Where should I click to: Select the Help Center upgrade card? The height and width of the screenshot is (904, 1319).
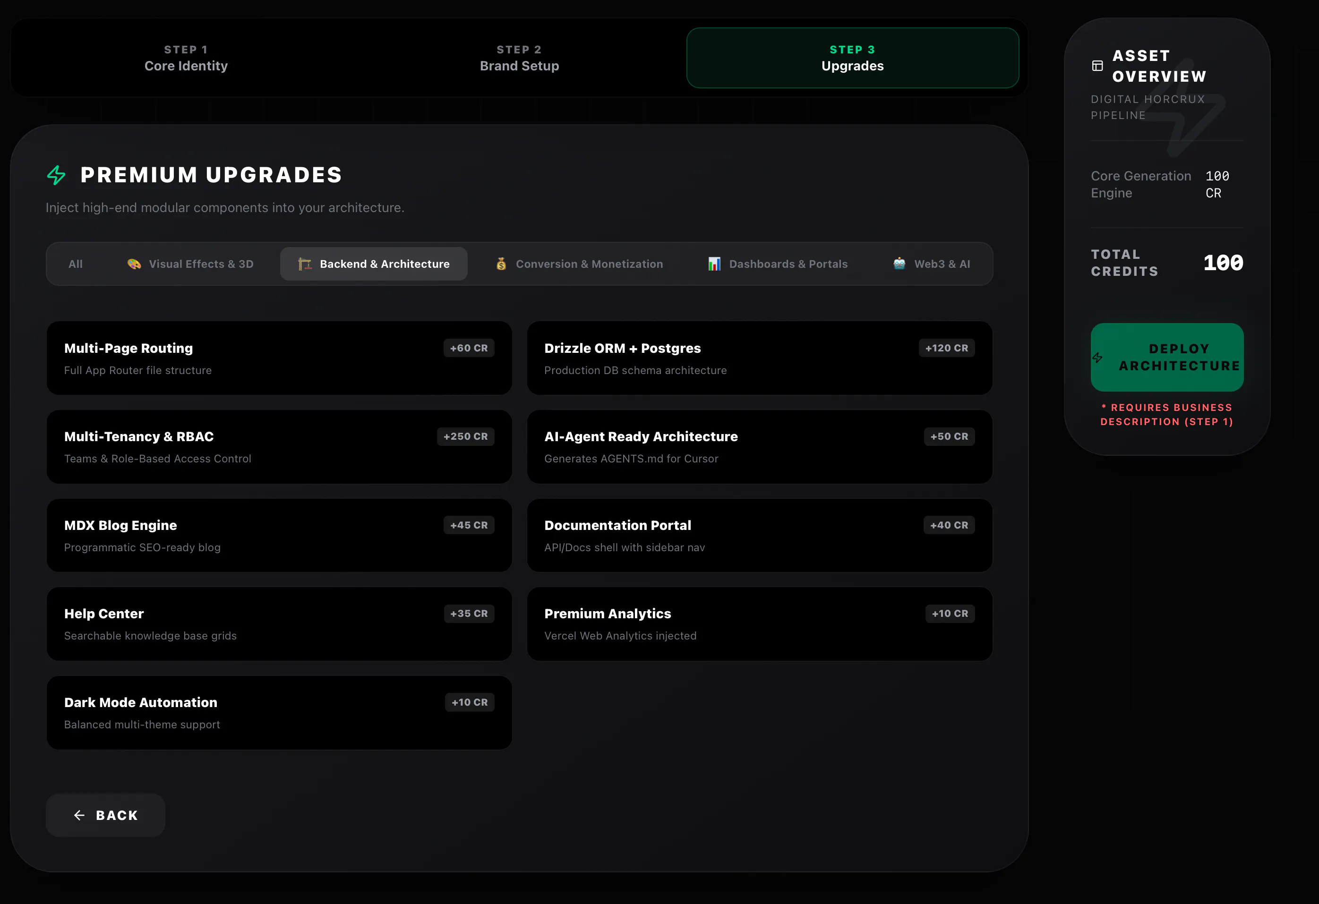tap(279, 623)
